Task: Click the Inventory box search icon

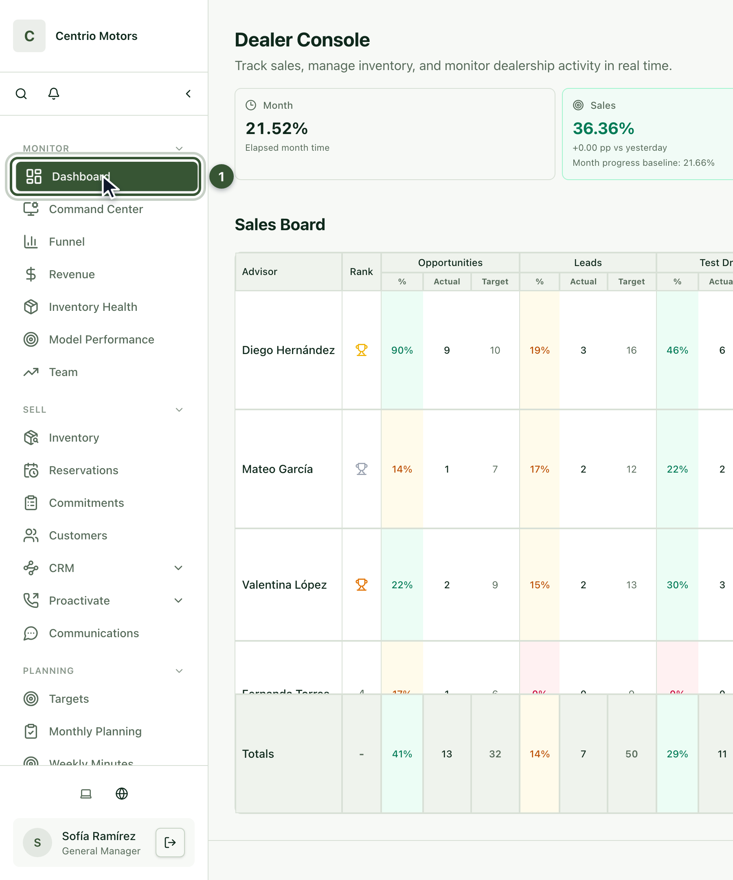Action: click(31, 438)
